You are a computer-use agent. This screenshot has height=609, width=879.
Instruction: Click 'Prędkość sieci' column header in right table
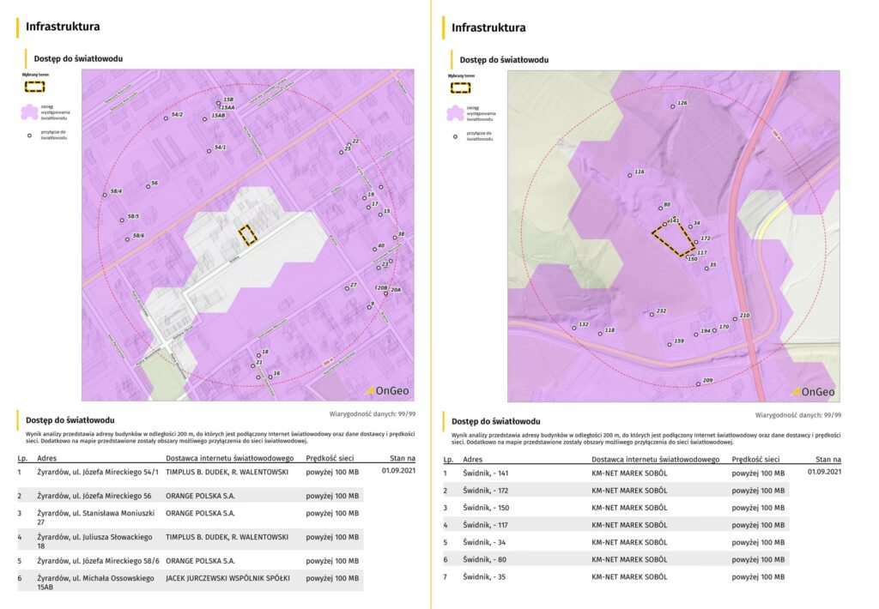757,460
